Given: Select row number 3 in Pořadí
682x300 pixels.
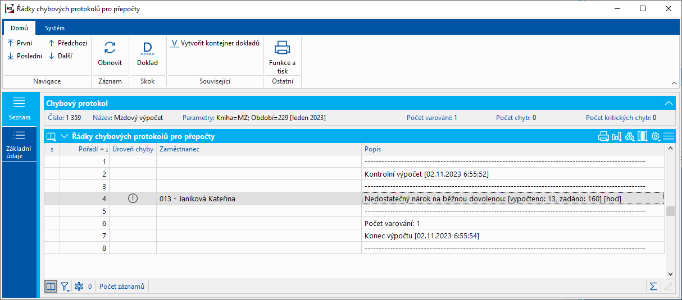Looking at the screenshot, I should tap(85, 186).
